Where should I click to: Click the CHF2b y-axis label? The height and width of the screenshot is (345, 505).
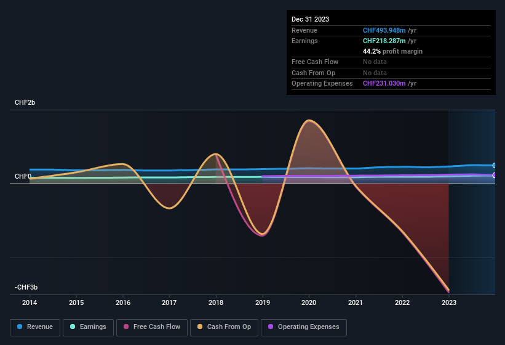click(25, 102)
